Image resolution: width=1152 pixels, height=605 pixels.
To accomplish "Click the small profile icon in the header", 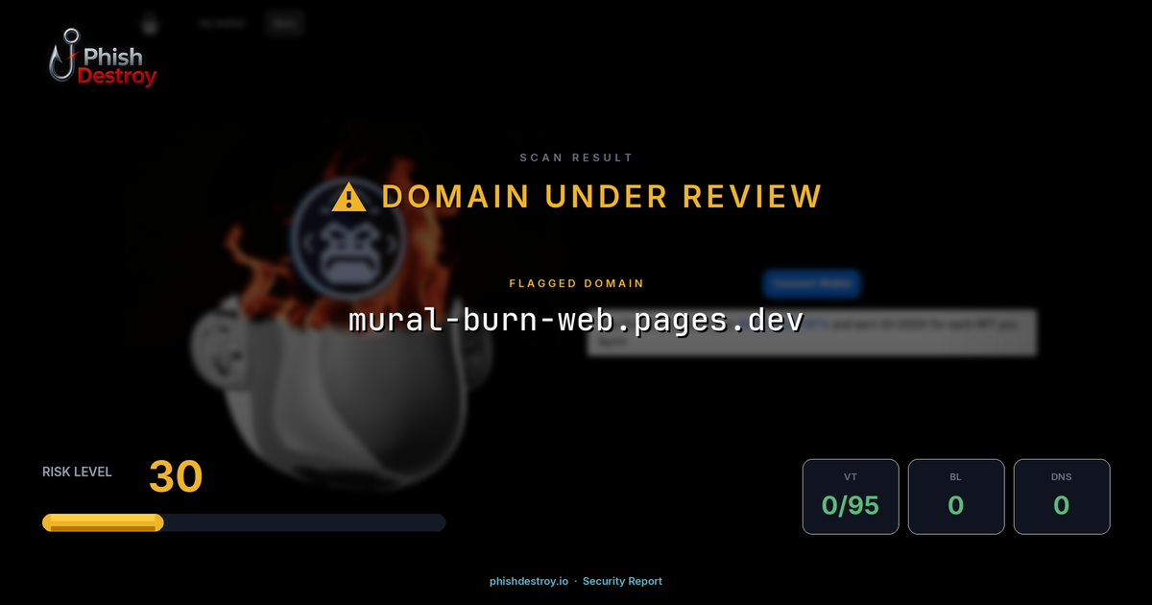I will [149, 25].
